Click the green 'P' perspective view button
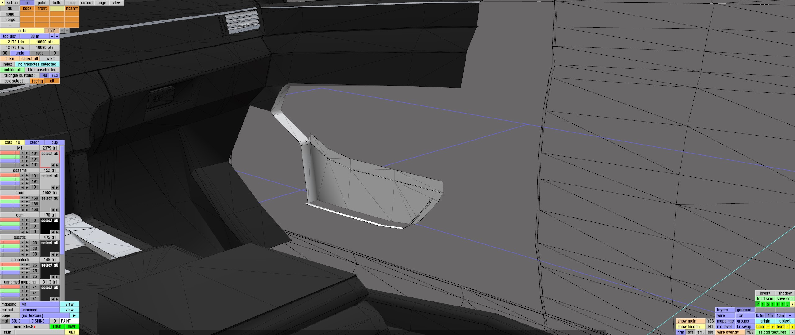 [x=758, y=304]
